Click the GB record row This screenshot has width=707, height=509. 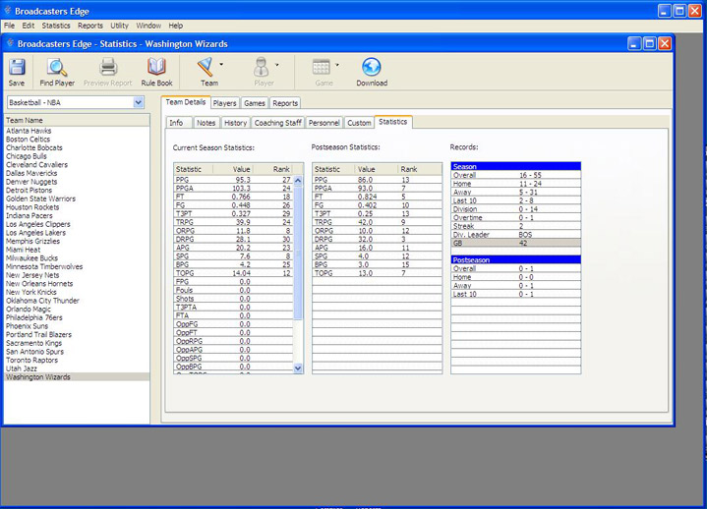coord(516,243)
